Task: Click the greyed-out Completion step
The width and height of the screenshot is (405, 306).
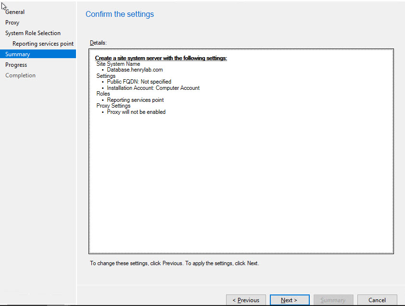Action: coord(21,75)
